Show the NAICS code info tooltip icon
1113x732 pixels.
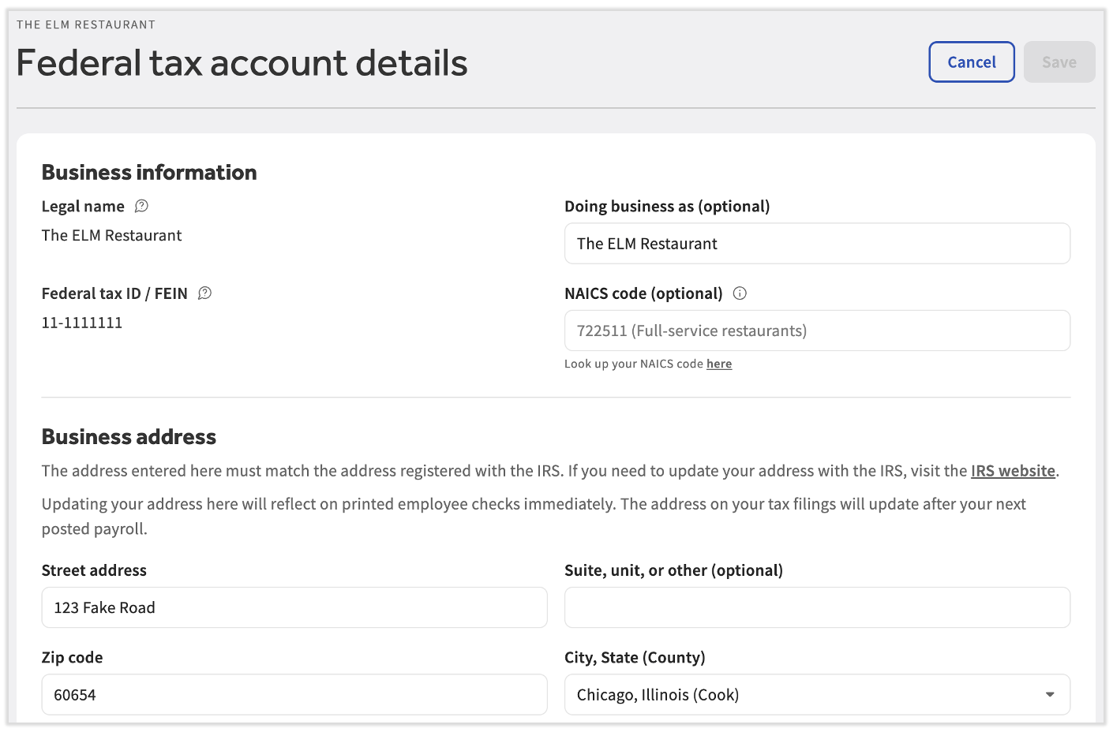(x=740, y=293)
